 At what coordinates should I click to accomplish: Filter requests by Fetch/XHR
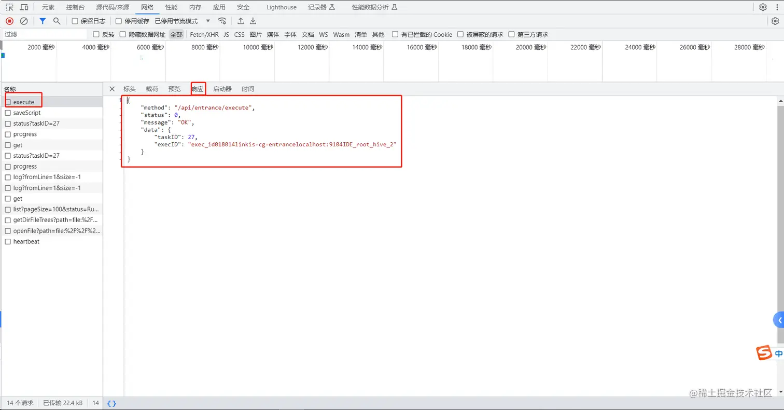[x=204, y=34]
